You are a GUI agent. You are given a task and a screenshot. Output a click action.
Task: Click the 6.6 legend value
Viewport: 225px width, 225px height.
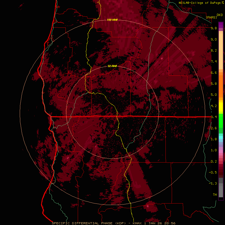[214, 72]
